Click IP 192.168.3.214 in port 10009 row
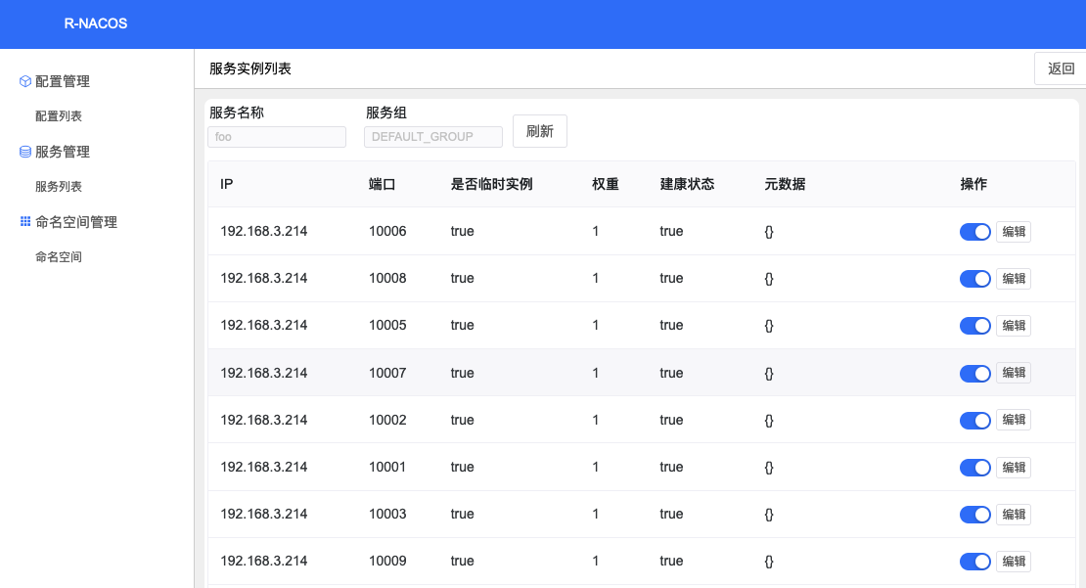1086x588 pixels. click(264, 561)
